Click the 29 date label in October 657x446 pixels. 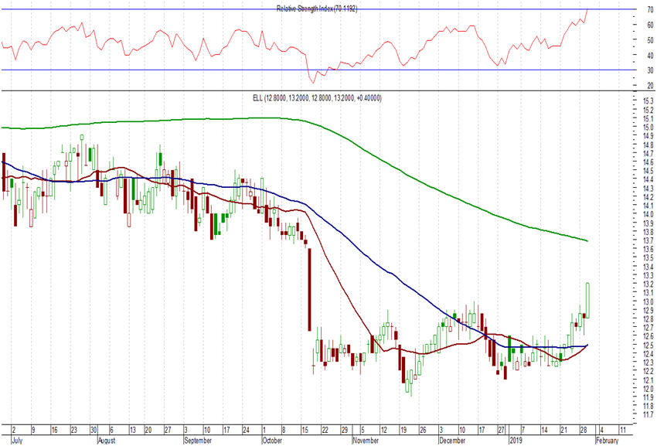pos(345,430)
